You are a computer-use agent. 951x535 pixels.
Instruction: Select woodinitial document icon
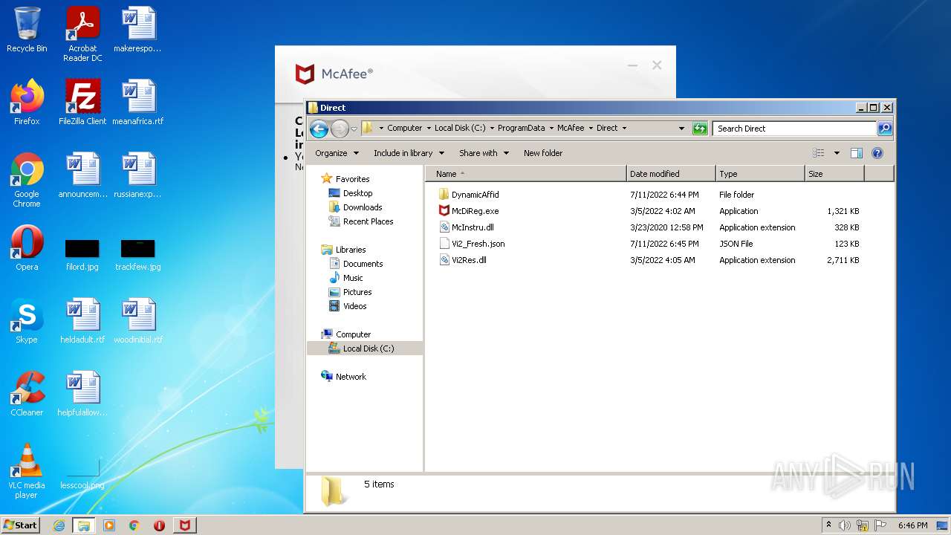(138, 321)
